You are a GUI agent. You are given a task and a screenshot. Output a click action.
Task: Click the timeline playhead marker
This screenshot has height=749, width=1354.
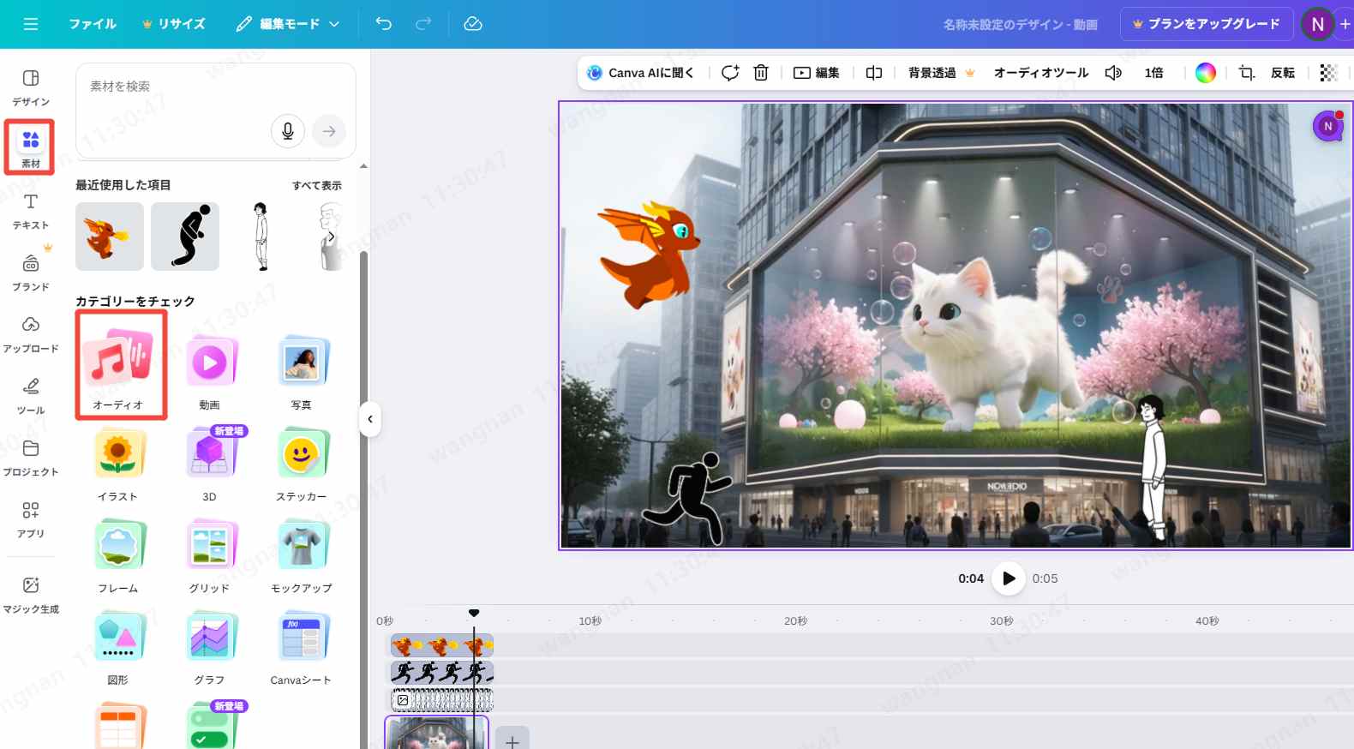(474, 613)
